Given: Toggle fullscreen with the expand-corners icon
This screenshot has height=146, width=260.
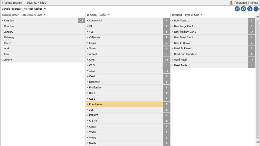Looking at the screenshot, I should pyautogui.click(x=256, y=9).
